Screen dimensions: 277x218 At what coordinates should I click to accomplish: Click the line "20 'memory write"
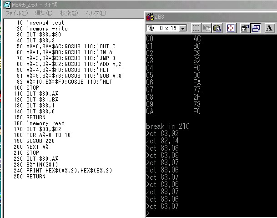pyautogui.click(x=42, y=29)
